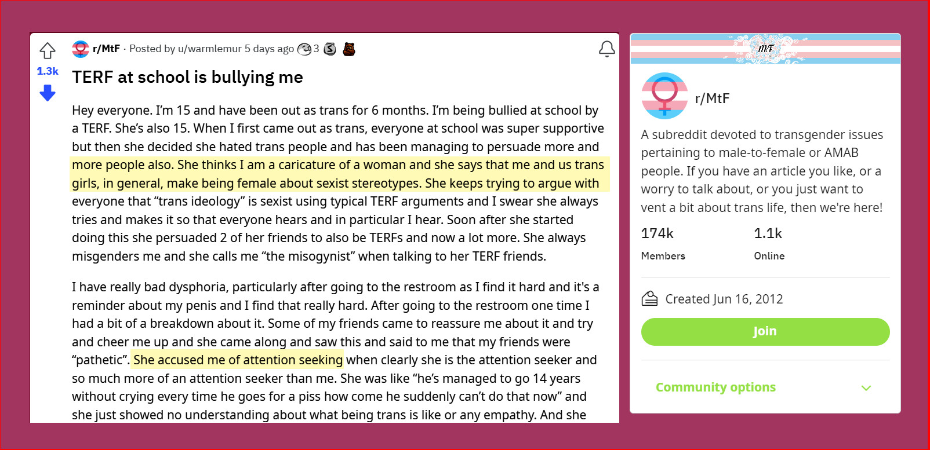Screen dimensions: 930x450
Task: Click the r/MtF name in sidebar
Action: coord(712,98)
